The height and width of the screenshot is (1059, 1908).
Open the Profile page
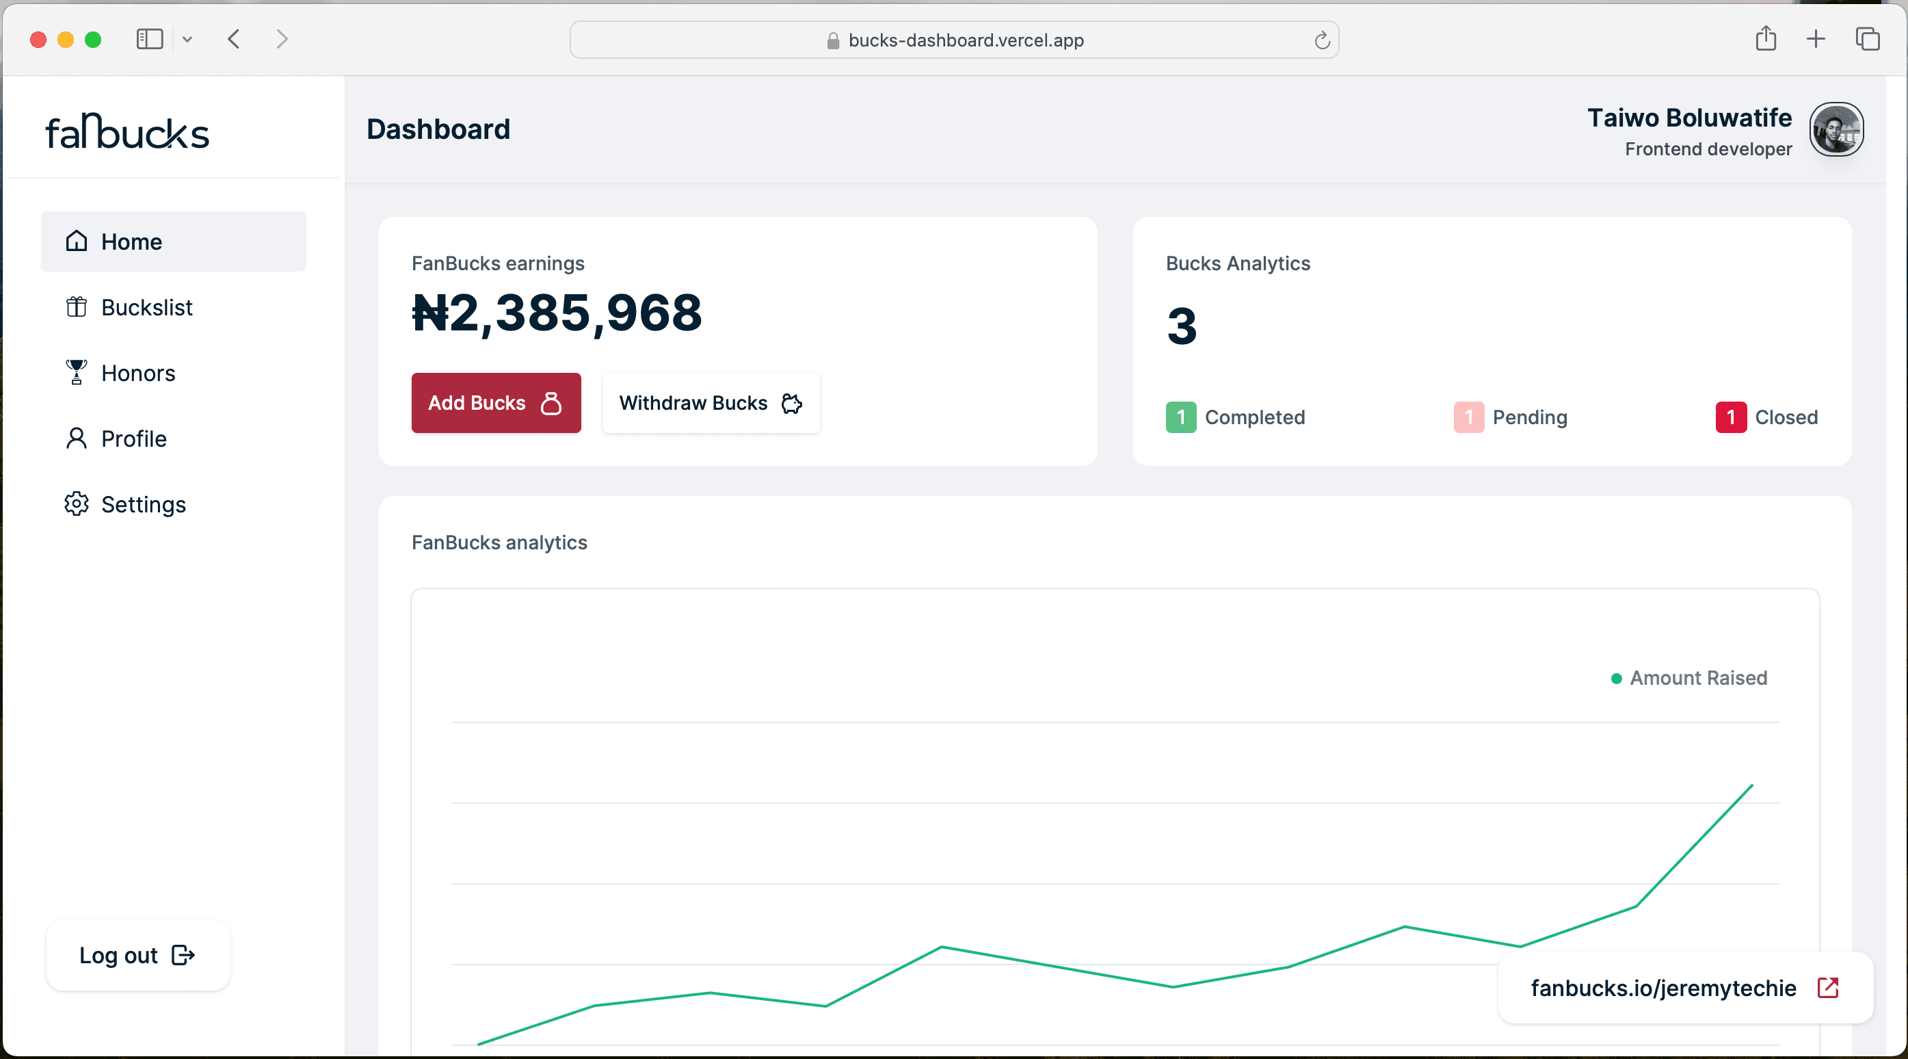pos(173,439)
